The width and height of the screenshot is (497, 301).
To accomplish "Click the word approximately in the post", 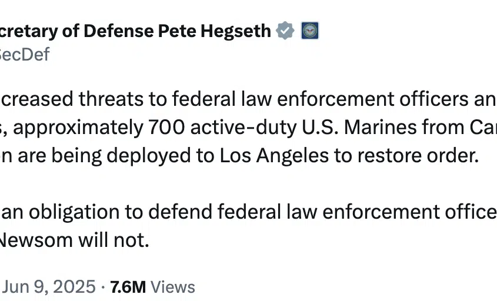I will pyautogui.click(x=78, y=128).
